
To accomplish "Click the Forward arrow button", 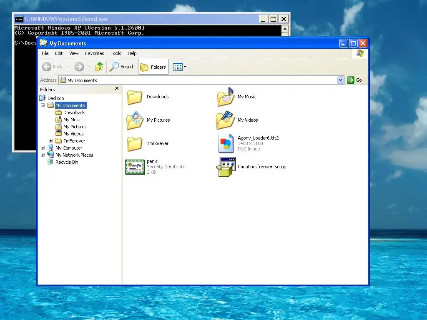I will coord(79,67).
